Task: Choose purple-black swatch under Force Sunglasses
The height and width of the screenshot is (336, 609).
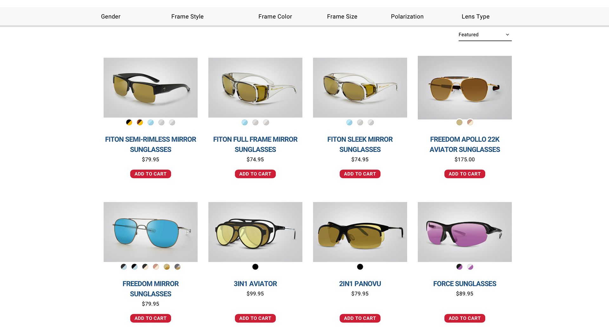Action: click(x=459, y=267)
